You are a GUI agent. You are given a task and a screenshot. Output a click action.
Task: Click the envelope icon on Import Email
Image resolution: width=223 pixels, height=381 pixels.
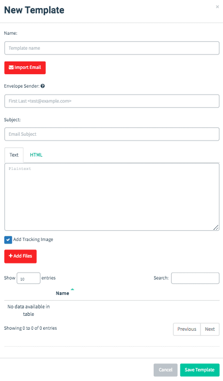(x=11, y=67)
